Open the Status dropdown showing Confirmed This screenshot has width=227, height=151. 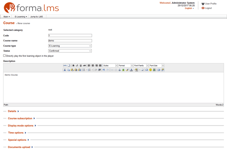click(x=70, y=51)
